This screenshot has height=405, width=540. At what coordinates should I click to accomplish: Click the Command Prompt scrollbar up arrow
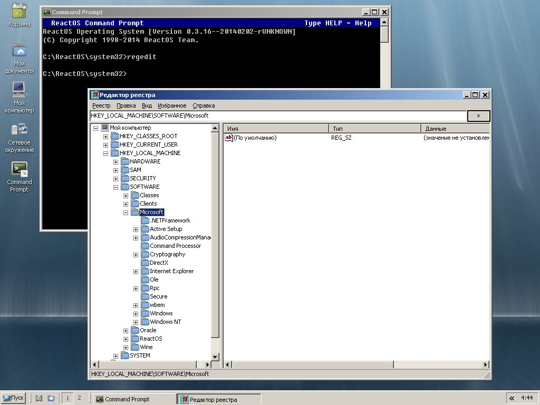tap(384, 22)
